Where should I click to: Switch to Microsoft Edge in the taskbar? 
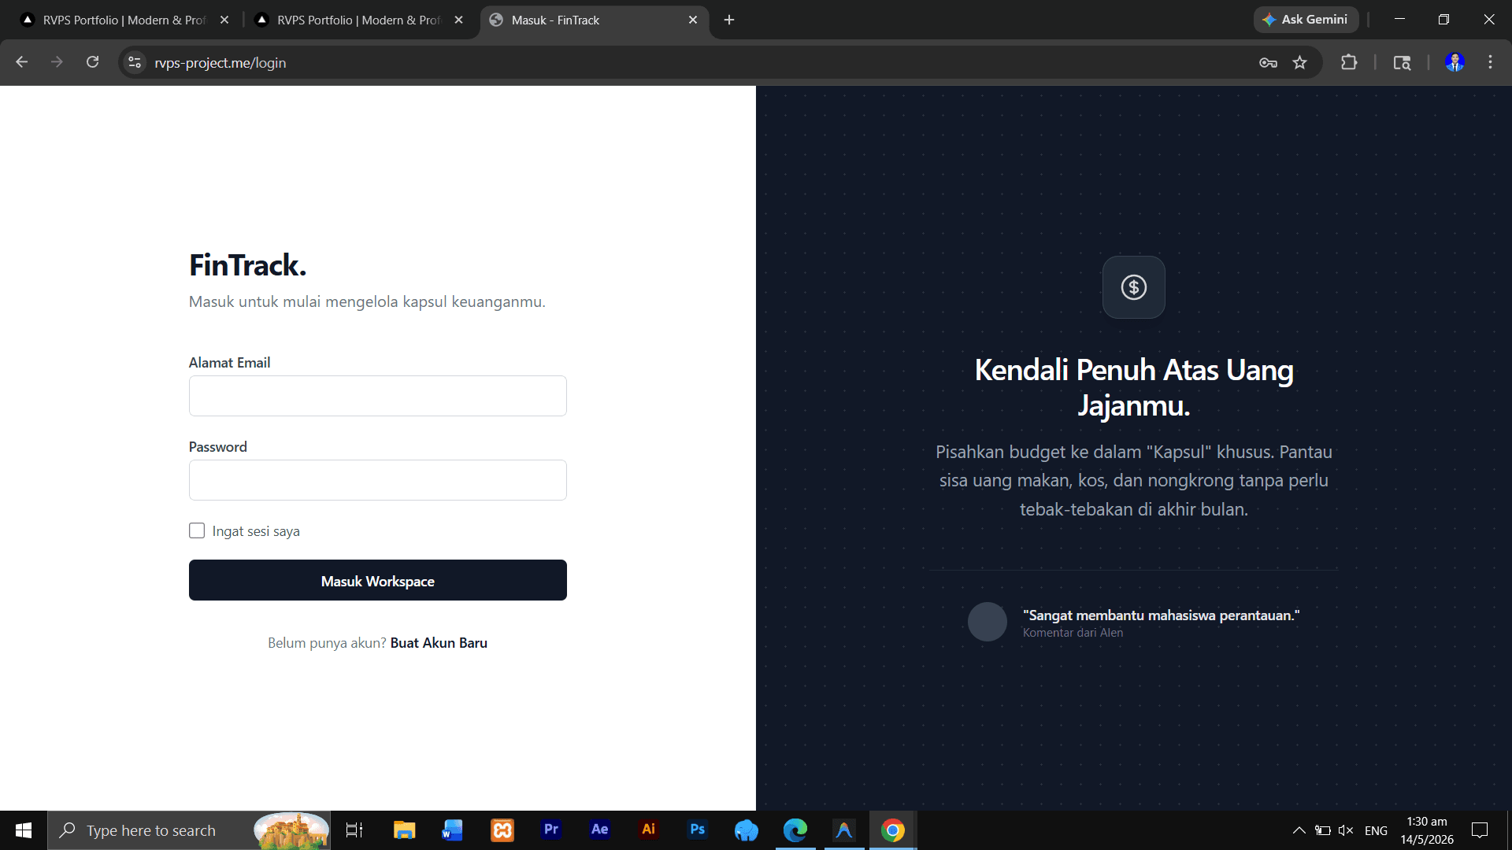tap(795, 830)
